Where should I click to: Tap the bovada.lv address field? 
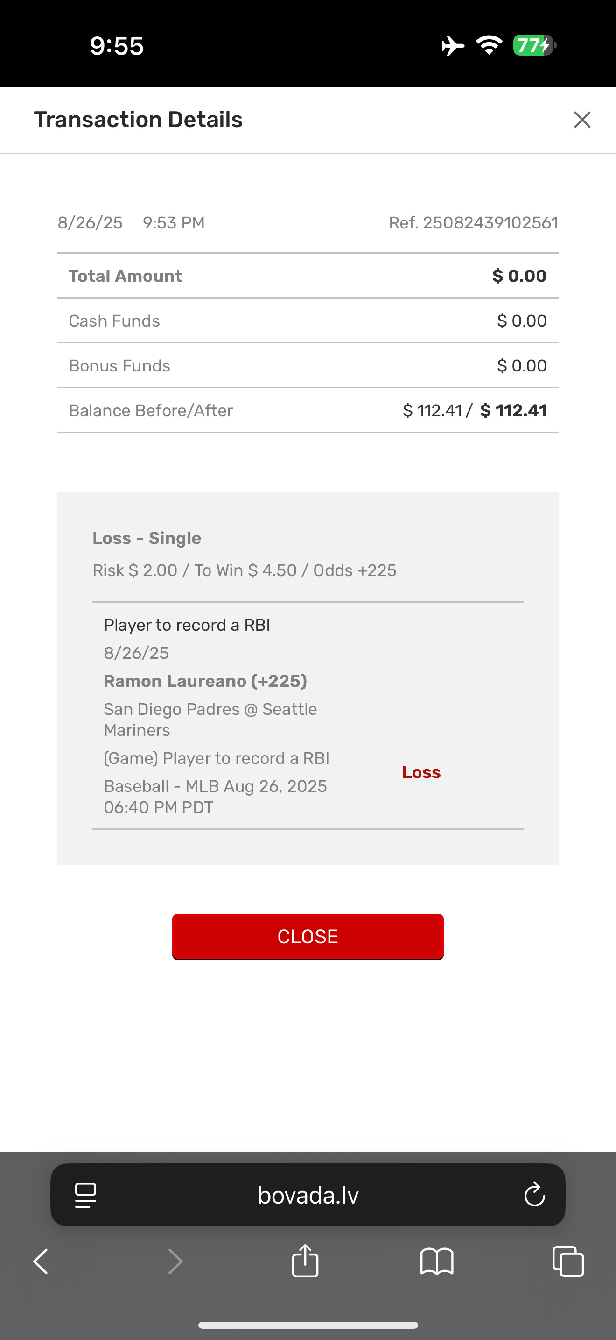click(x=308, y=1195)
